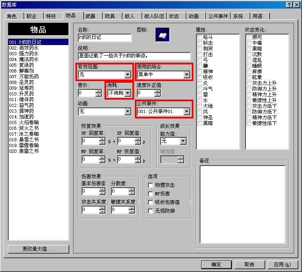Tick the 斩击 attribute checkbox
This screenshot has height=272, width=302.
[x=200, y=43]
